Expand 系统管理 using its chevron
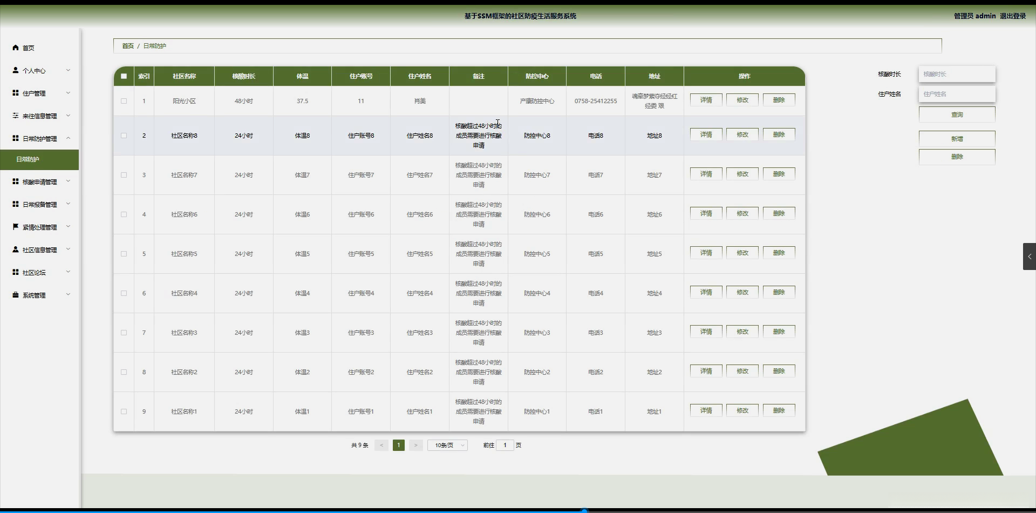Image resolution: width=1036 pixels, height=513 pixels. coord(68,295)
